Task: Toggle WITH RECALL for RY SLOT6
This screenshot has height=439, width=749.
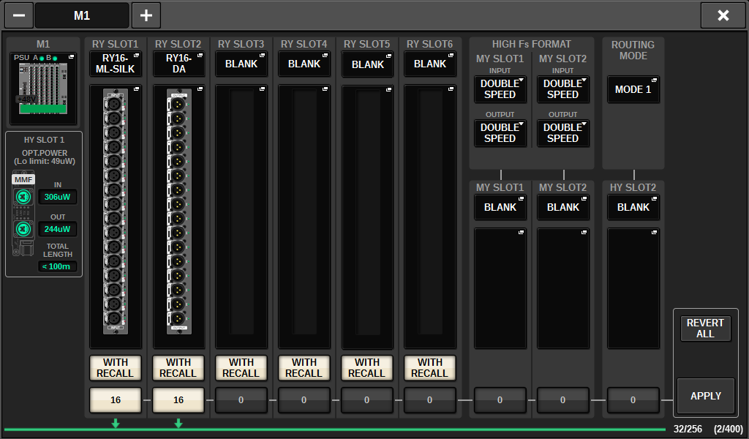Action: point(430,368)
